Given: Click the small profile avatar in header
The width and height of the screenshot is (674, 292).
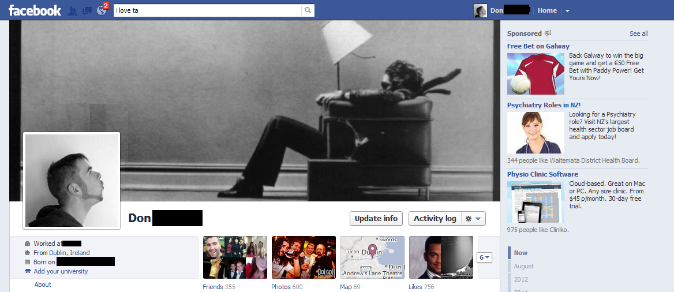Looking at the screenshot, I should (480, 10).
